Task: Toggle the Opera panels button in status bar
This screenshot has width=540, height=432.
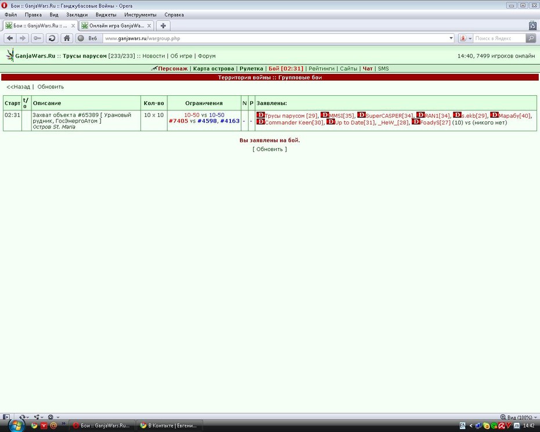Action: pos(6,417)
